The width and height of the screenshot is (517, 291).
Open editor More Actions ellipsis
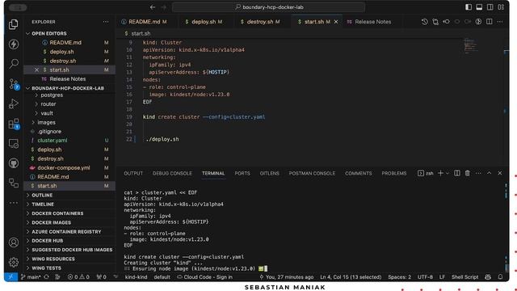coord(500,22)
